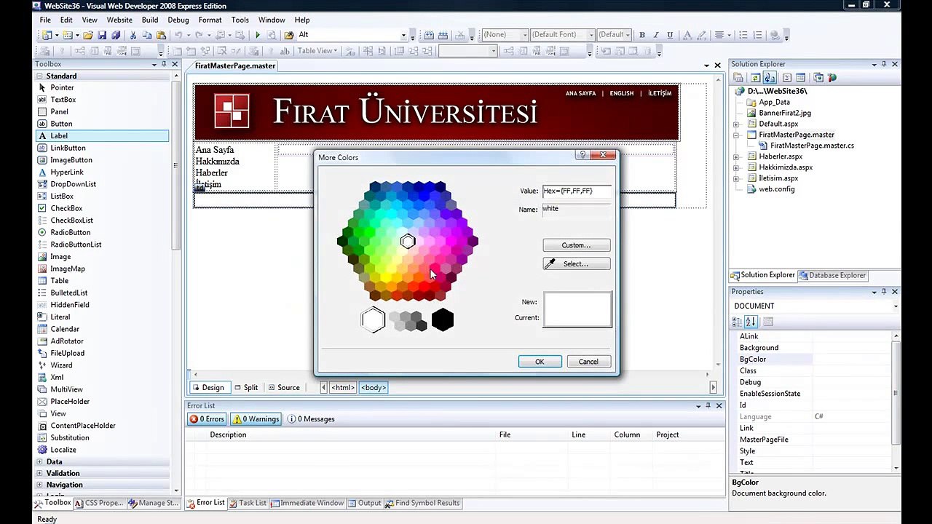Click the 0 Warnings filter button
Viewport: 932px width, 524px height.
click(256, 419)
